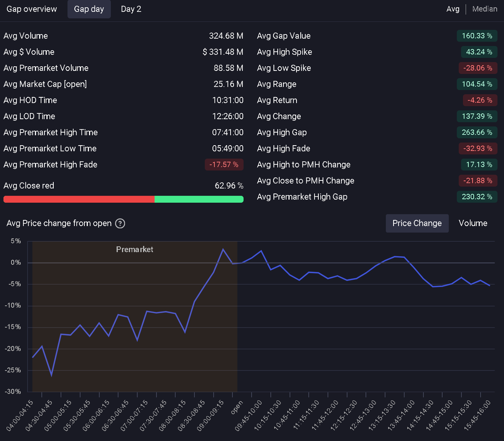Click the Avg Low Spike -28.06 % badge
This screenshot has height=441, width=504.
point(478,68)
